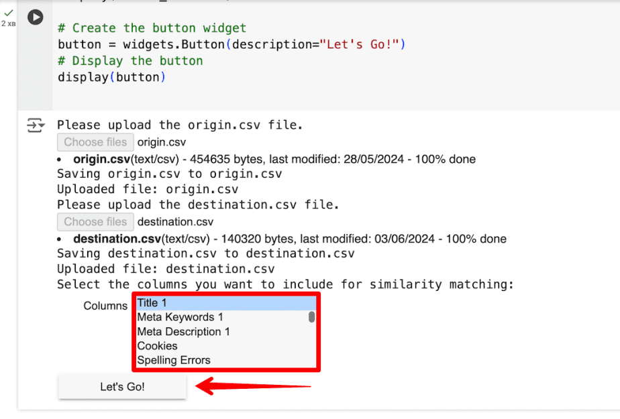Click the '# Create the button widget' comment
The width and height of the screenshot is (620, 419).
(152, 28)
